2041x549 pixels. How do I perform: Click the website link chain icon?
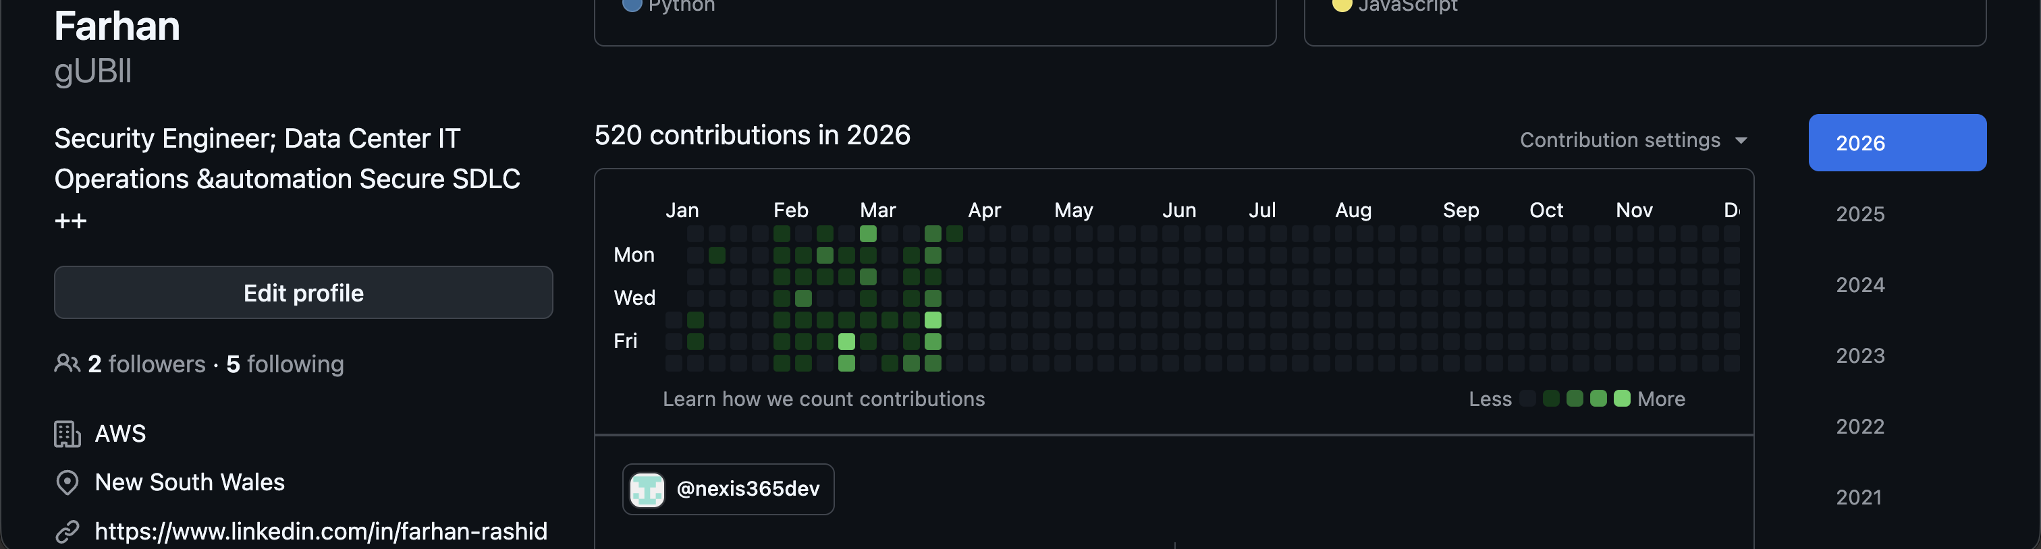tap(68, 531)
